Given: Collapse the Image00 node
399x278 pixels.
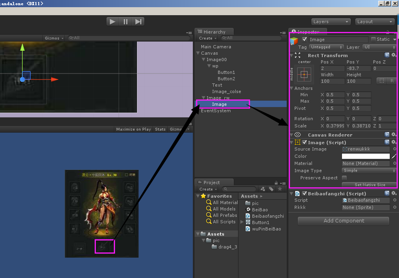Looking at the screenshot, I should click(x=203, y=60).
